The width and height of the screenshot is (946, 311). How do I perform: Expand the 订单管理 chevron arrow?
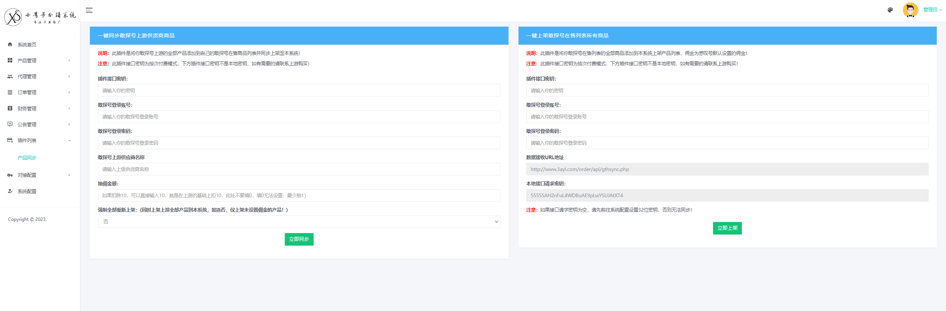[69, 92]
